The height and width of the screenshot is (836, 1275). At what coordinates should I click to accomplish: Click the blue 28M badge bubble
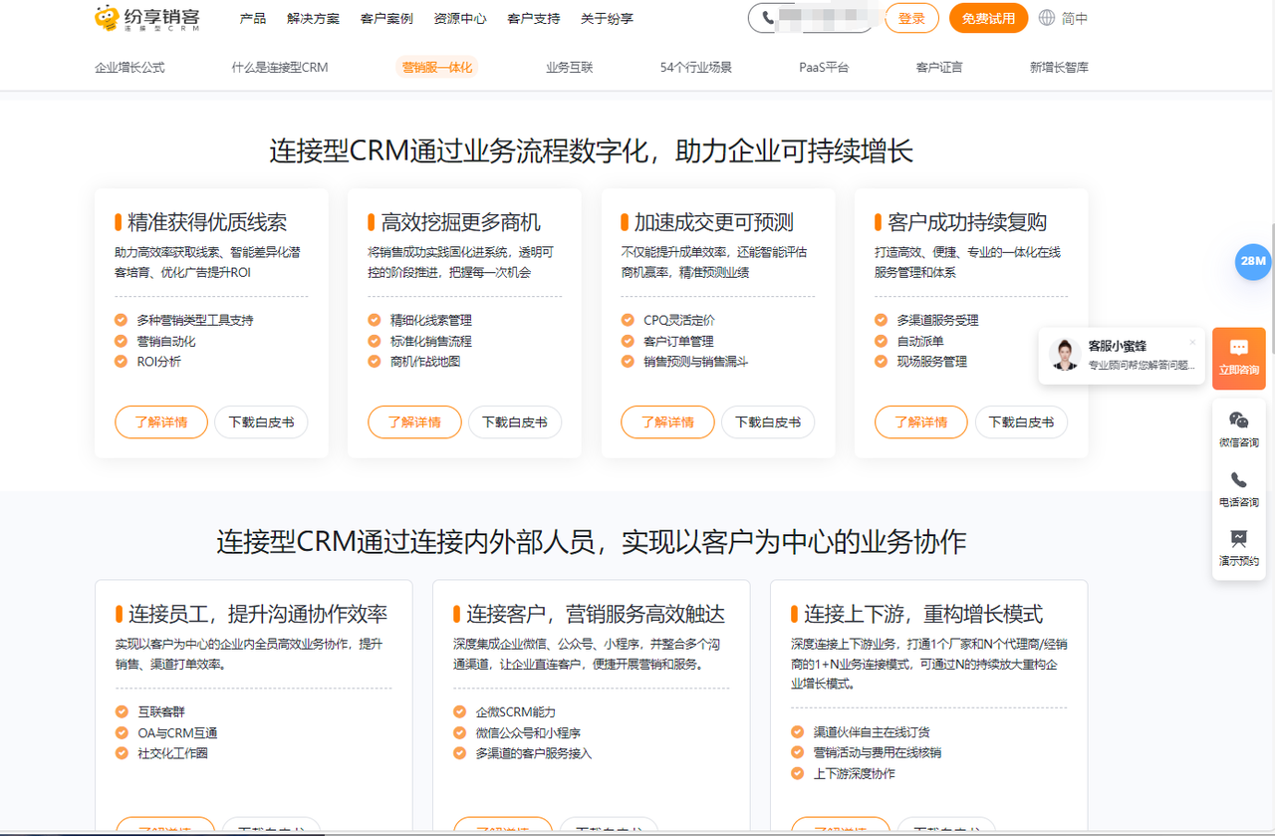pos(1251,261)
